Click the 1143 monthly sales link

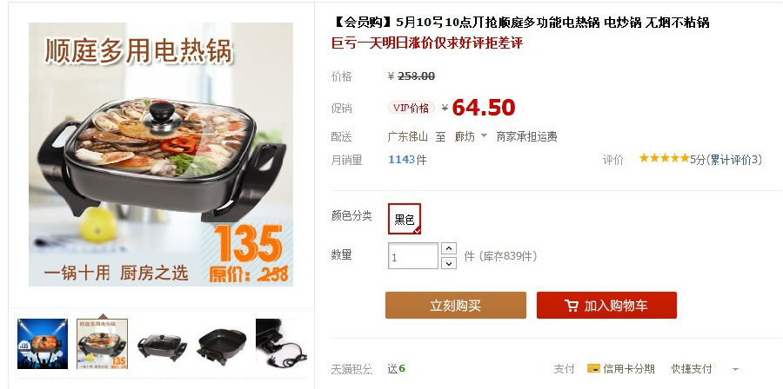pos(401,160)
